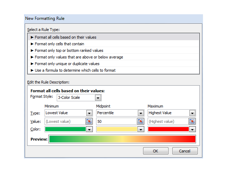
Task: Choose 'Use a formula to determine which cells to format'
Action: point(113,70)
